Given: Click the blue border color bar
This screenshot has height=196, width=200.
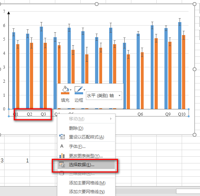Looking at the screenshot, I should click(79, 93).
